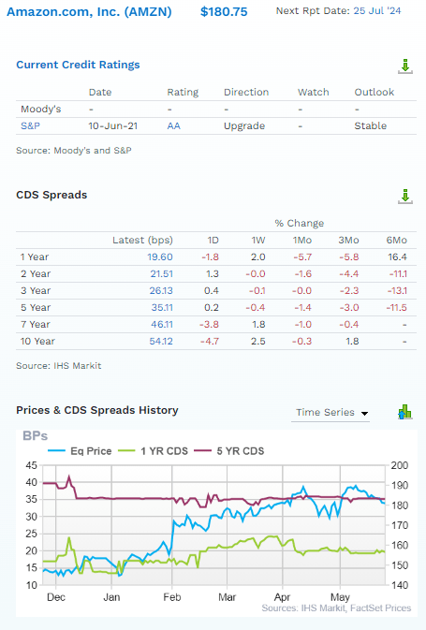Click the 6Mo column header
Viewport: 426px width, 630px height.
pos(396,240)
